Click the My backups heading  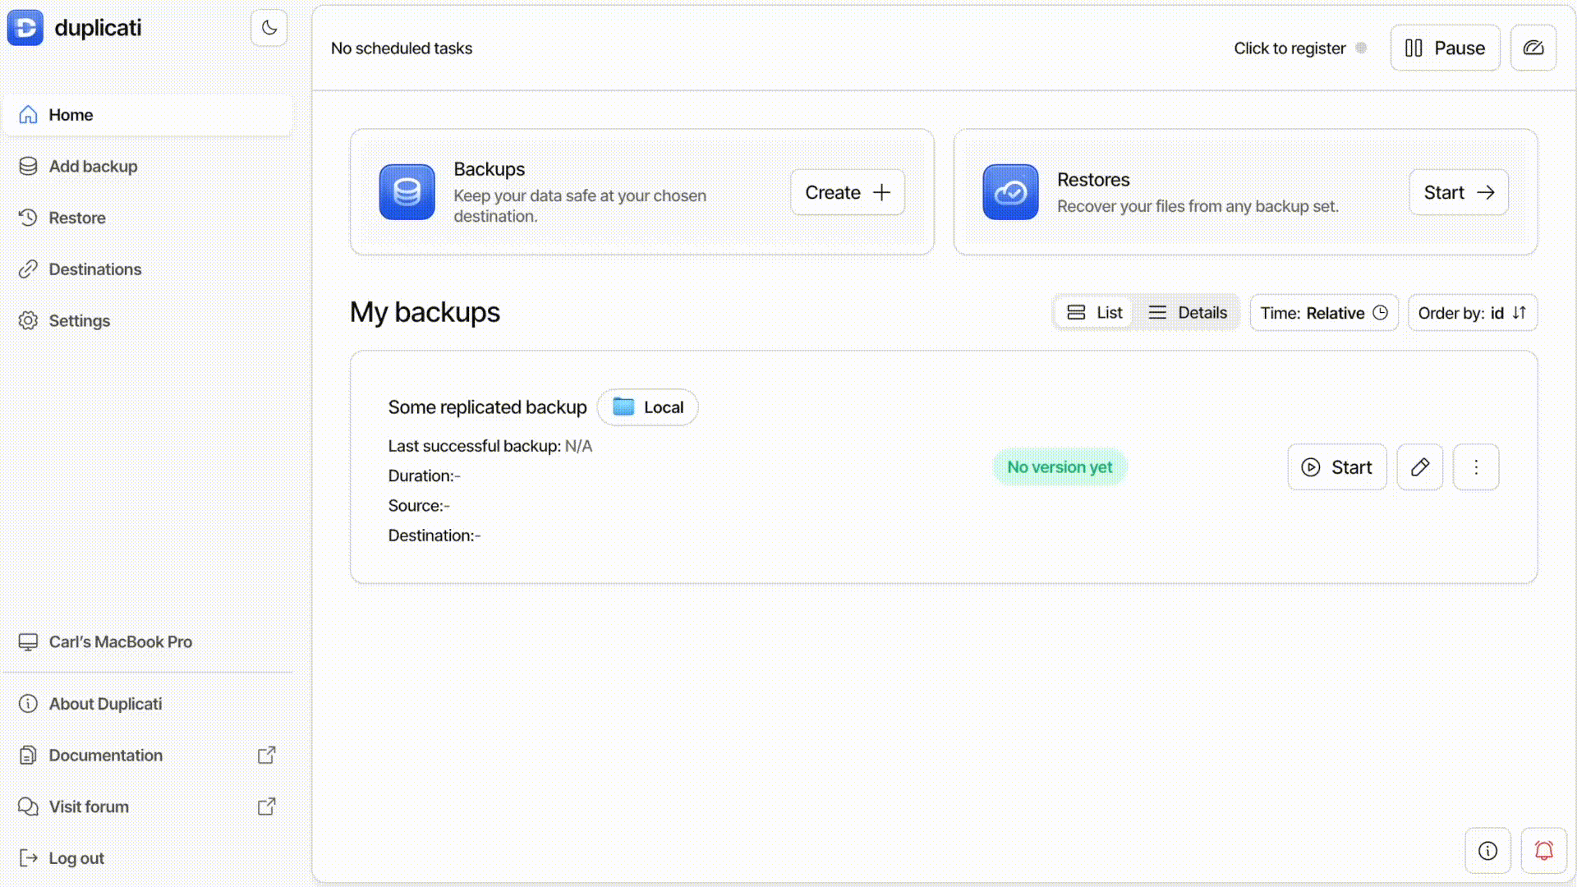pyautogui.click(x=425, y=313)
